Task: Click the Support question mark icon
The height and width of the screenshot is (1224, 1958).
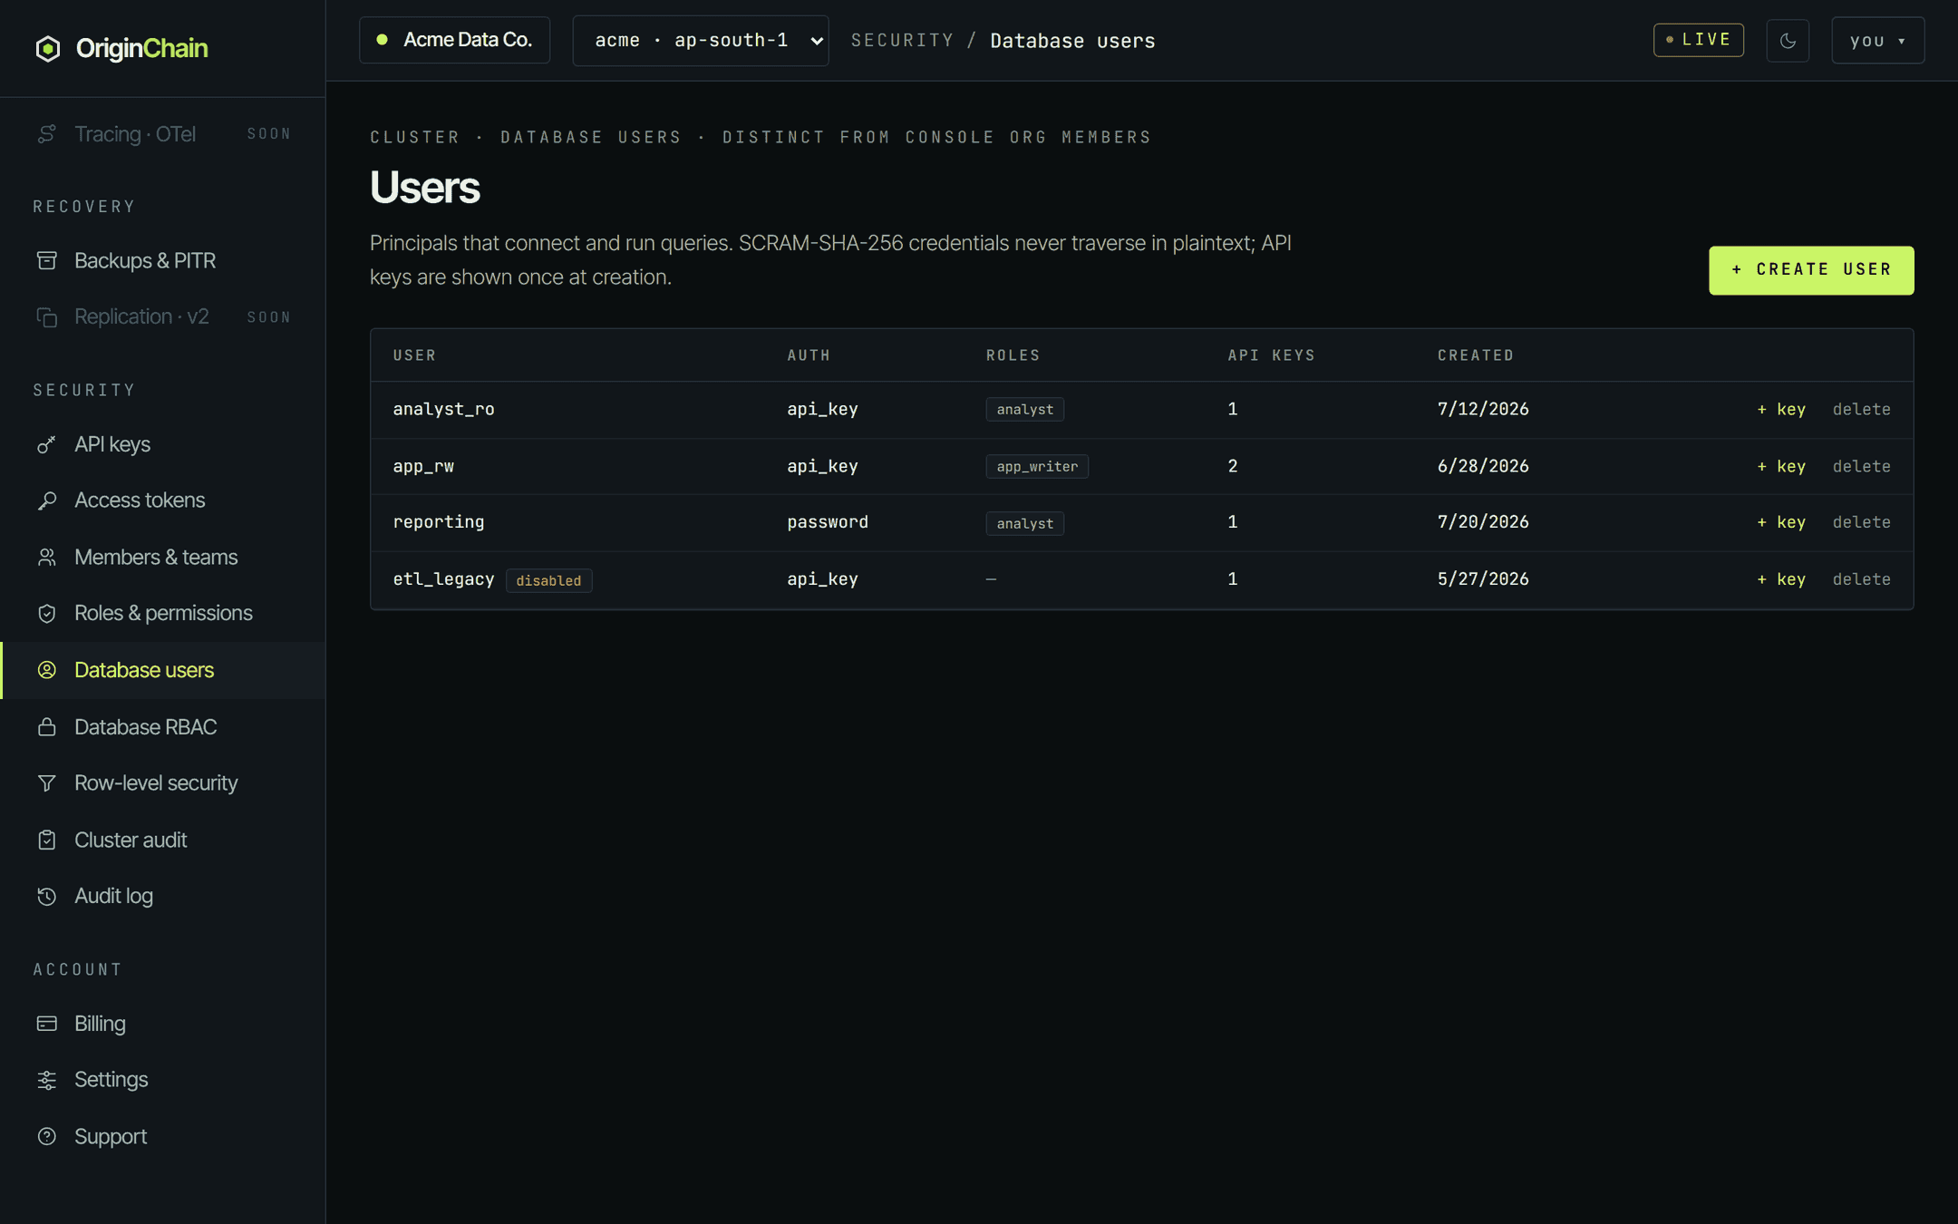Action: (x=47, y=1137)
